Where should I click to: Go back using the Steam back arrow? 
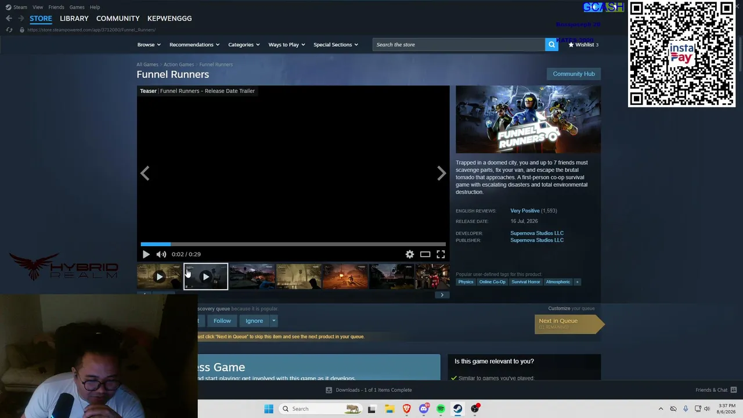coord(9,19)
